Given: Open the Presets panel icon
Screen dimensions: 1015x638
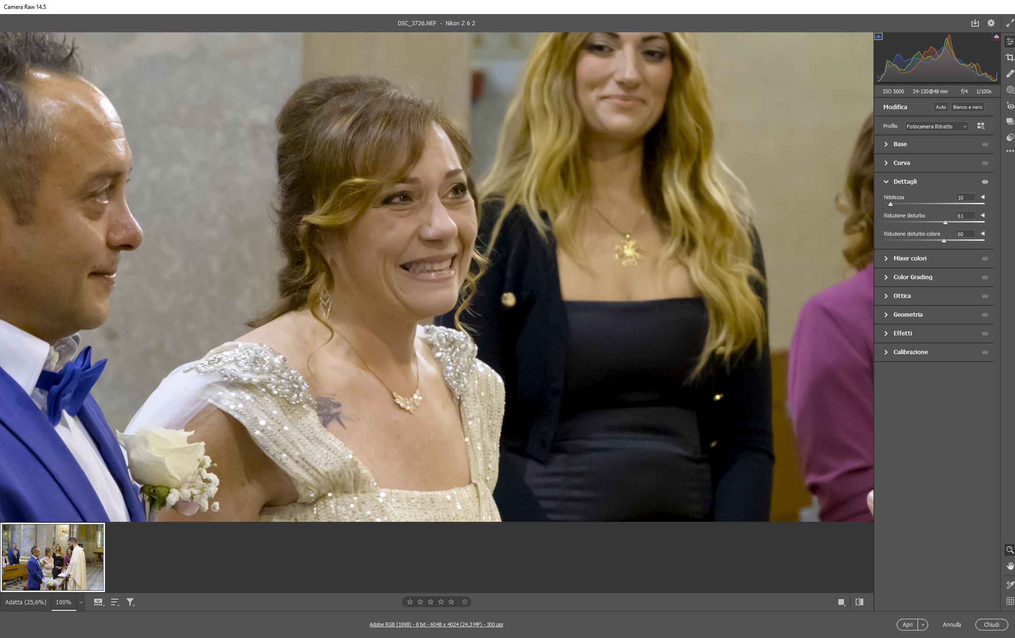Looking at the screenshot, I should (1010, 137).
